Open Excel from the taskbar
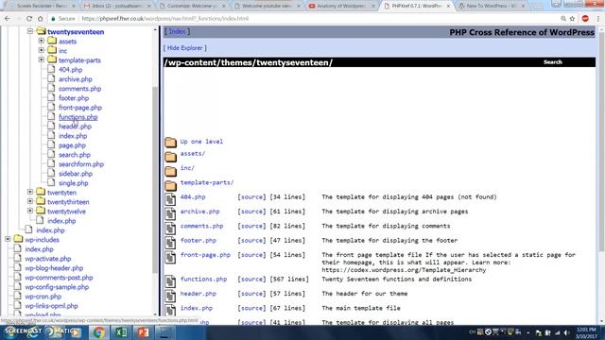Viewport: 605px width, 340px height. [121, 332]
